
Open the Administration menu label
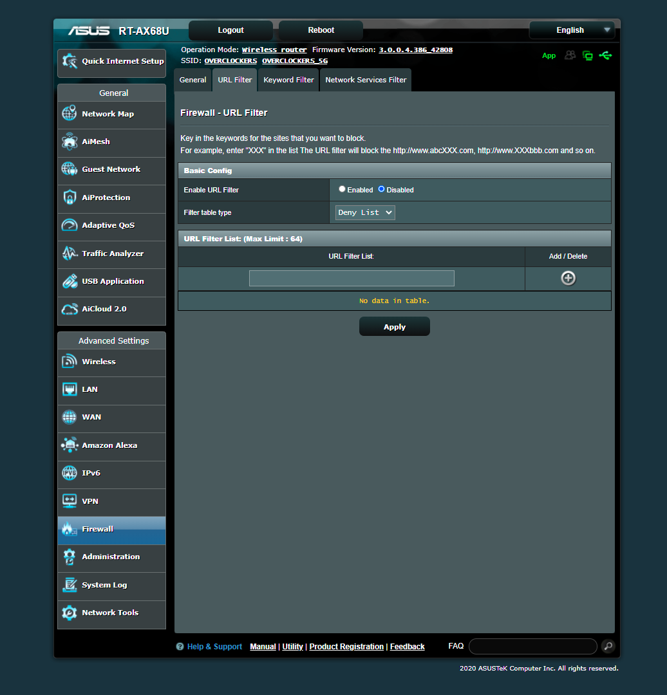pyautogui.click(x=111, y=557)
